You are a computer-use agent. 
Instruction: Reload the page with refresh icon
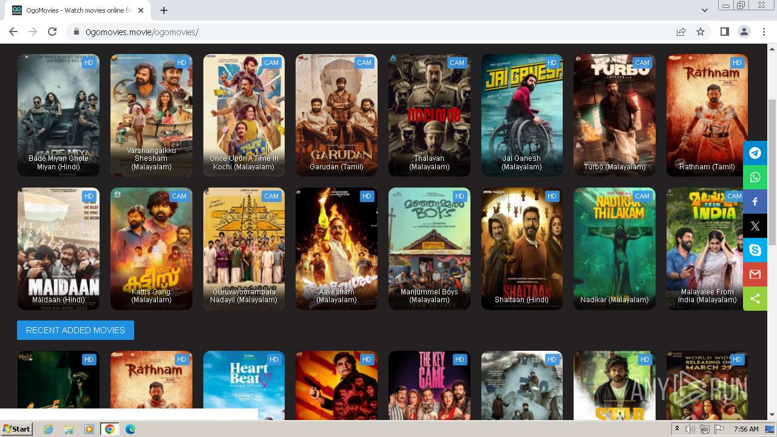pos(52,32)
